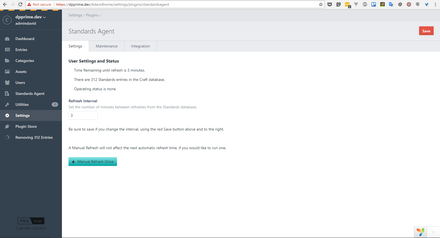This screenshot has width=440, height=238.
Task: Open the Dashboard sidebar icon
Action: click(x=7, y=39)
